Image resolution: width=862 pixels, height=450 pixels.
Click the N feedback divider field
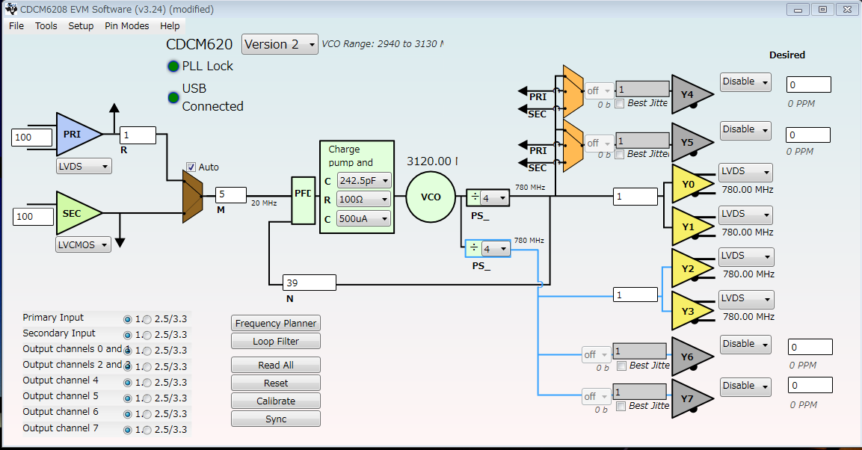point(310,283)
